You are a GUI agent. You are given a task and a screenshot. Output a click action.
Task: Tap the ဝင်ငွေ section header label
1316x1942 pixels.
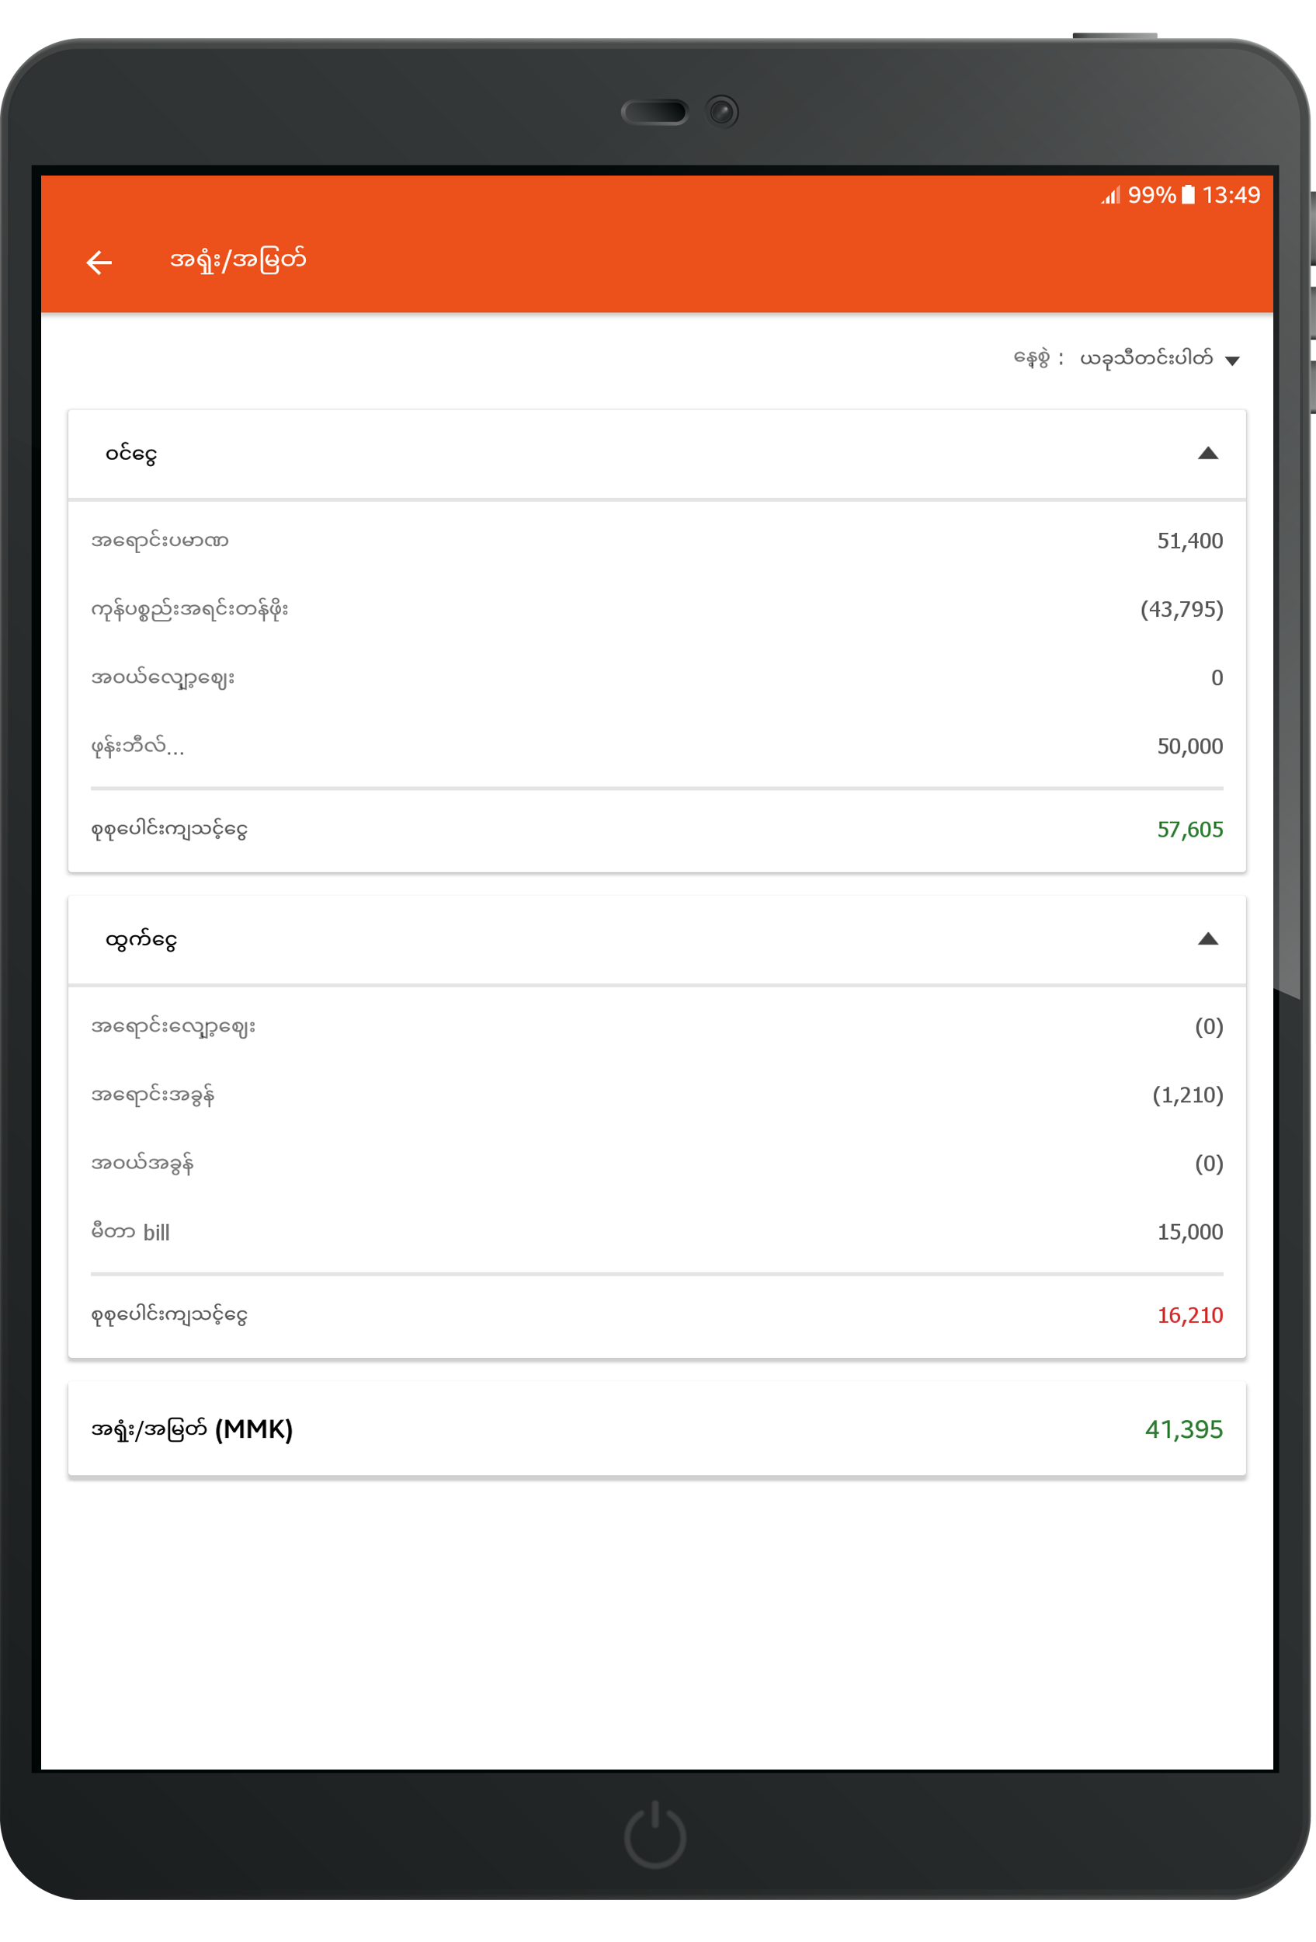[131, 454]
